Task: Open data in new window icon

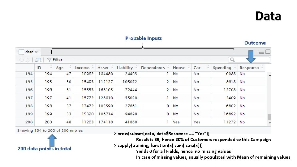Action: [38, 60]
